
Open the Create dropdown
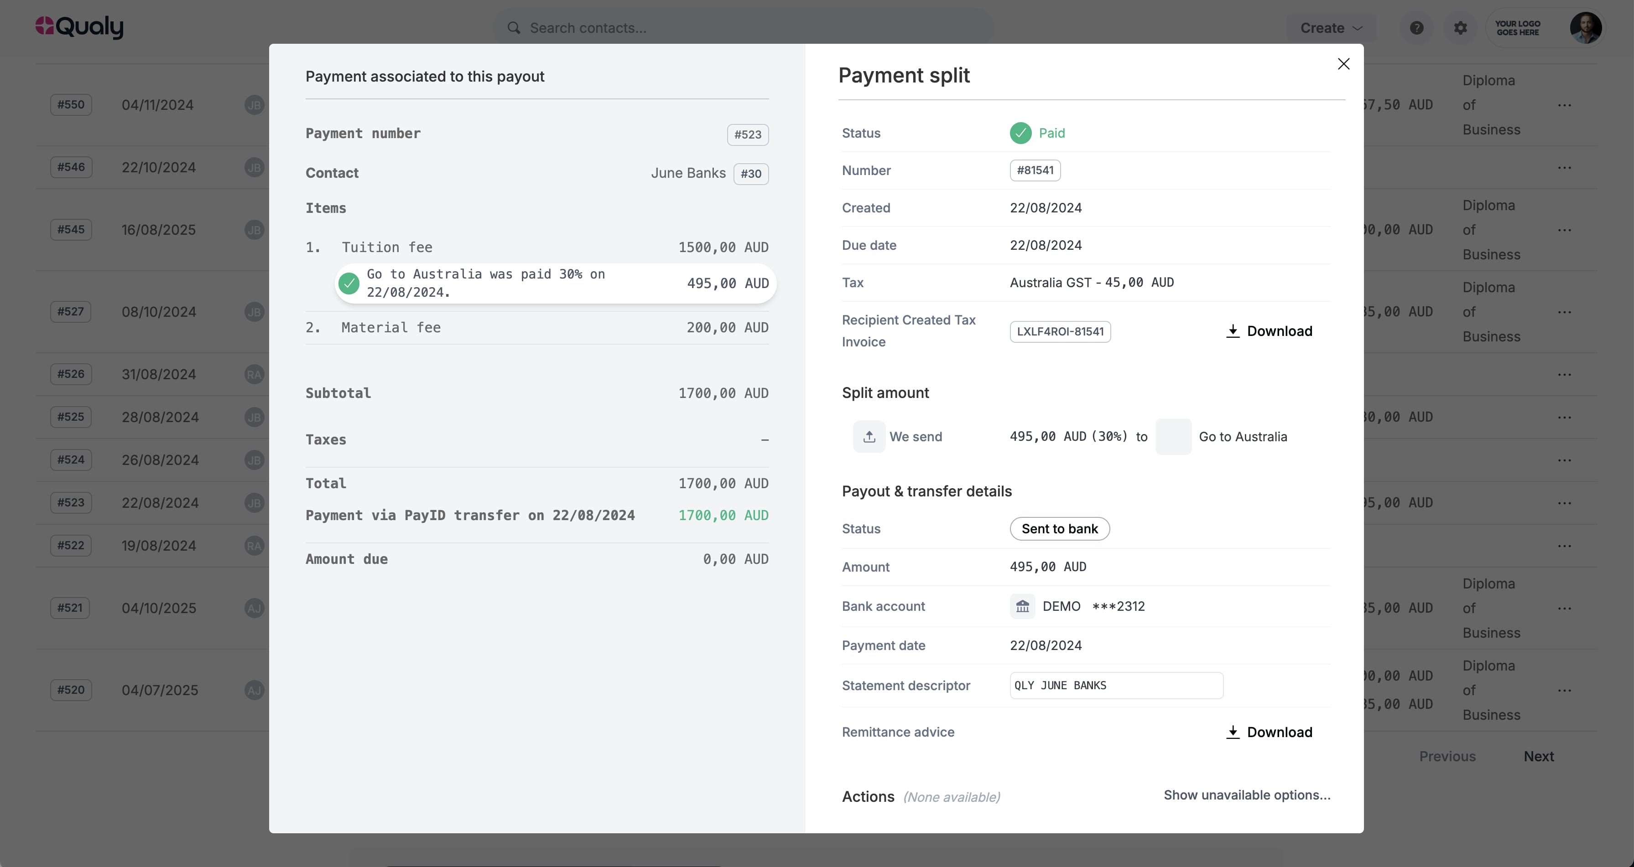[1331, 28]
